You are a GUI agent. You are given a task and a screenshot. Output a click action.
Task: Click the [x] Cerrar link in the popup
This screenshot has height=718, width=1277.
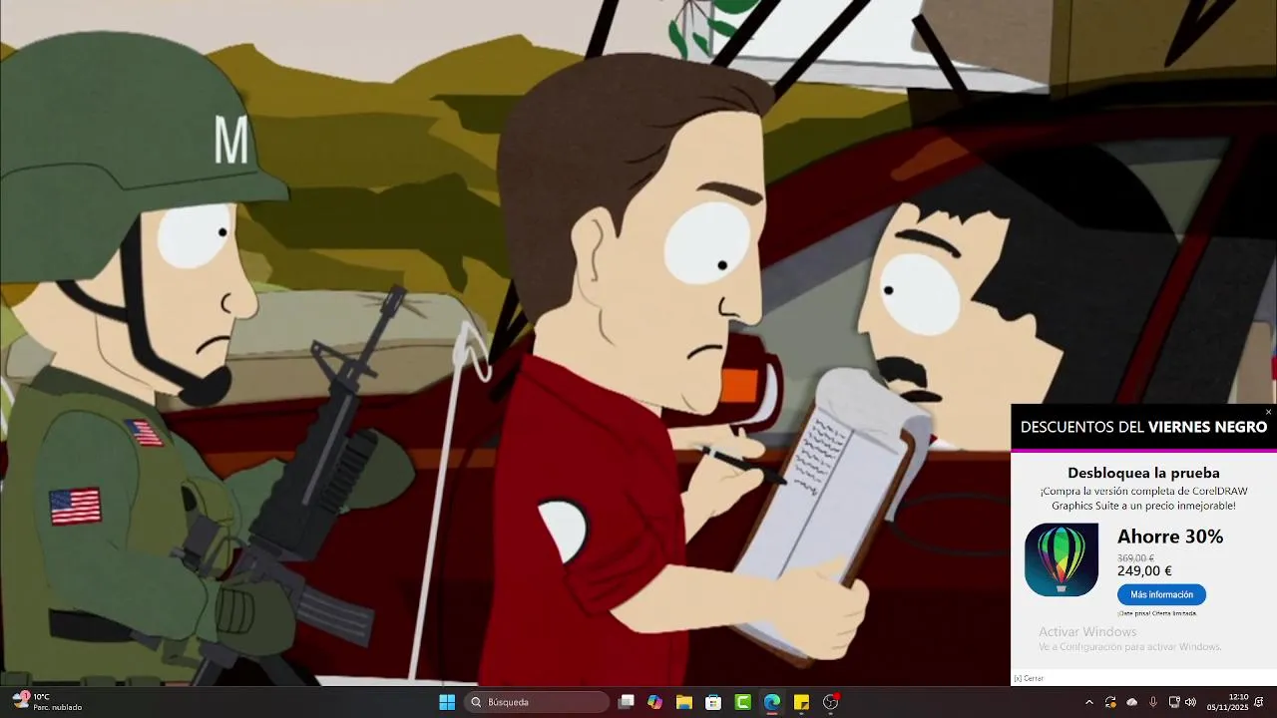pos(1029,678)
